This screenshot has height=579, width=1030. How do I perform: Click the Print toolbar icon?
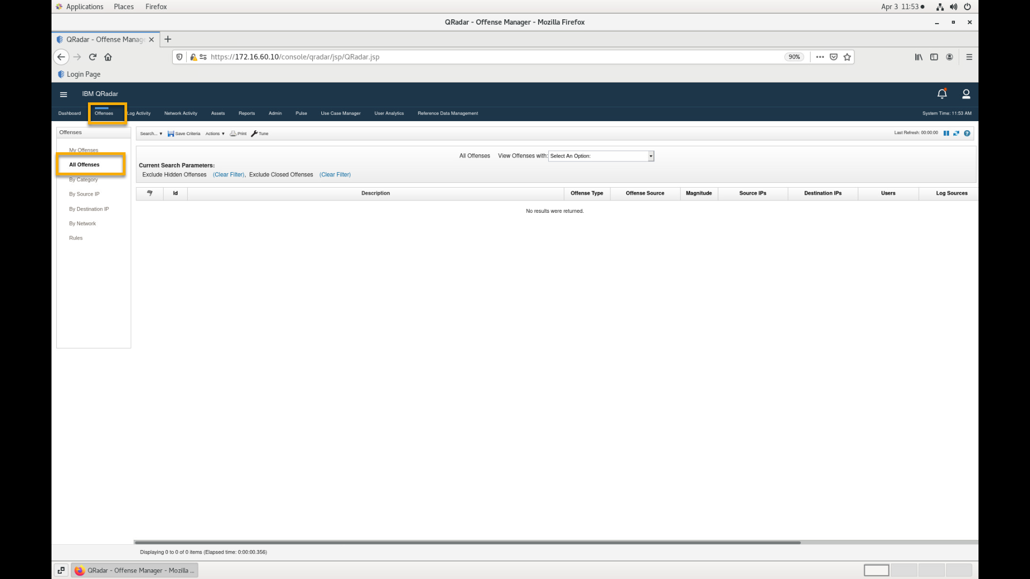tap(233, 133)
